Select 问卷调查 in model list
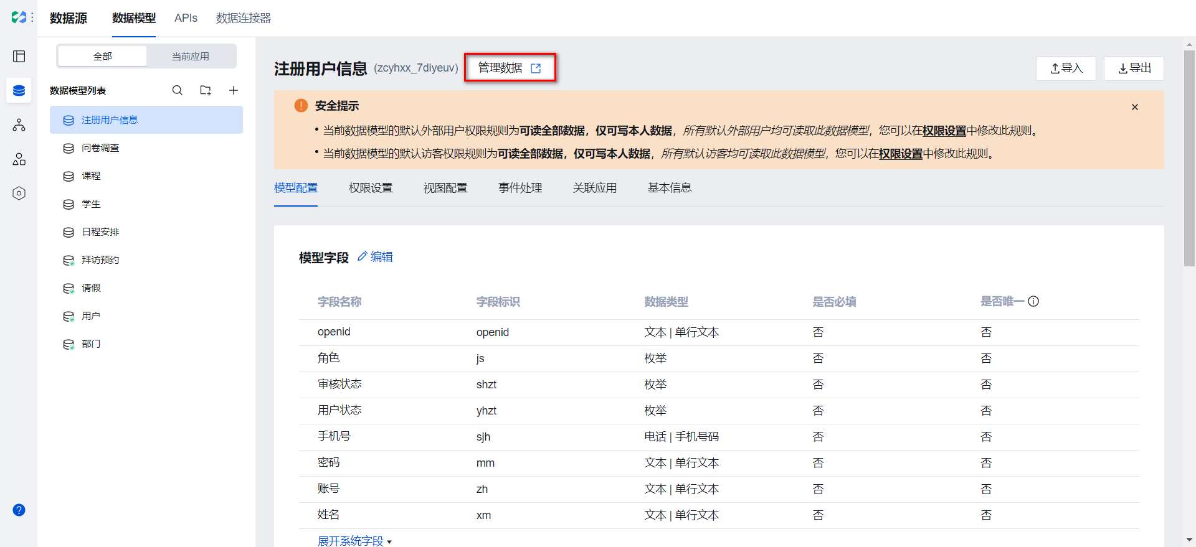This screenshot has height=547, width=1196. point(146,148)
